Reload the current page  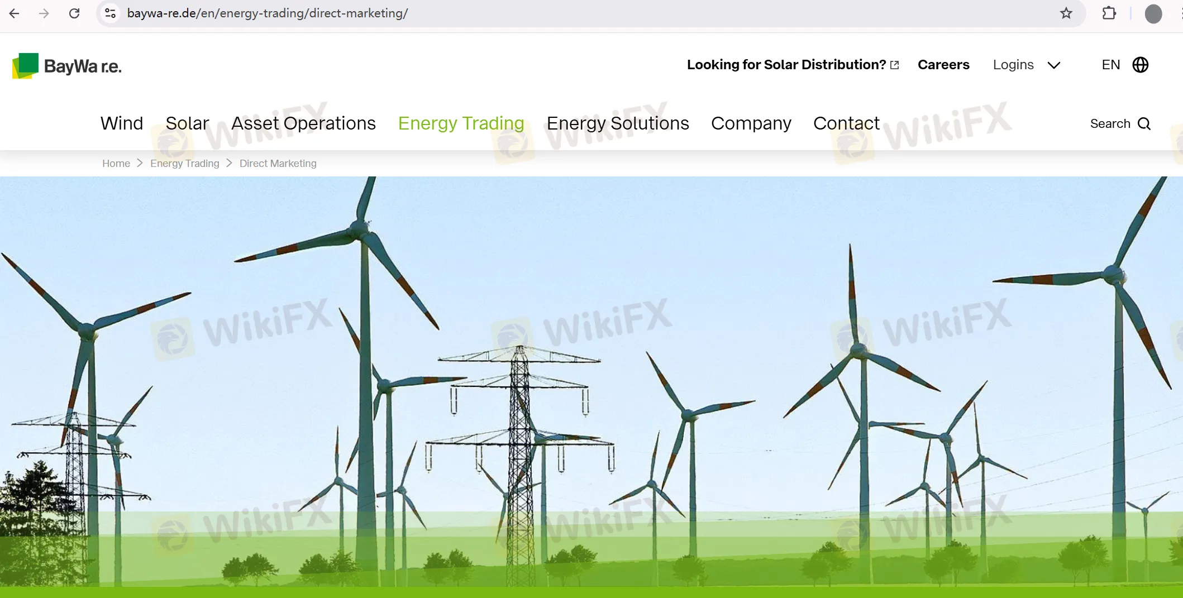click(74, 13)
